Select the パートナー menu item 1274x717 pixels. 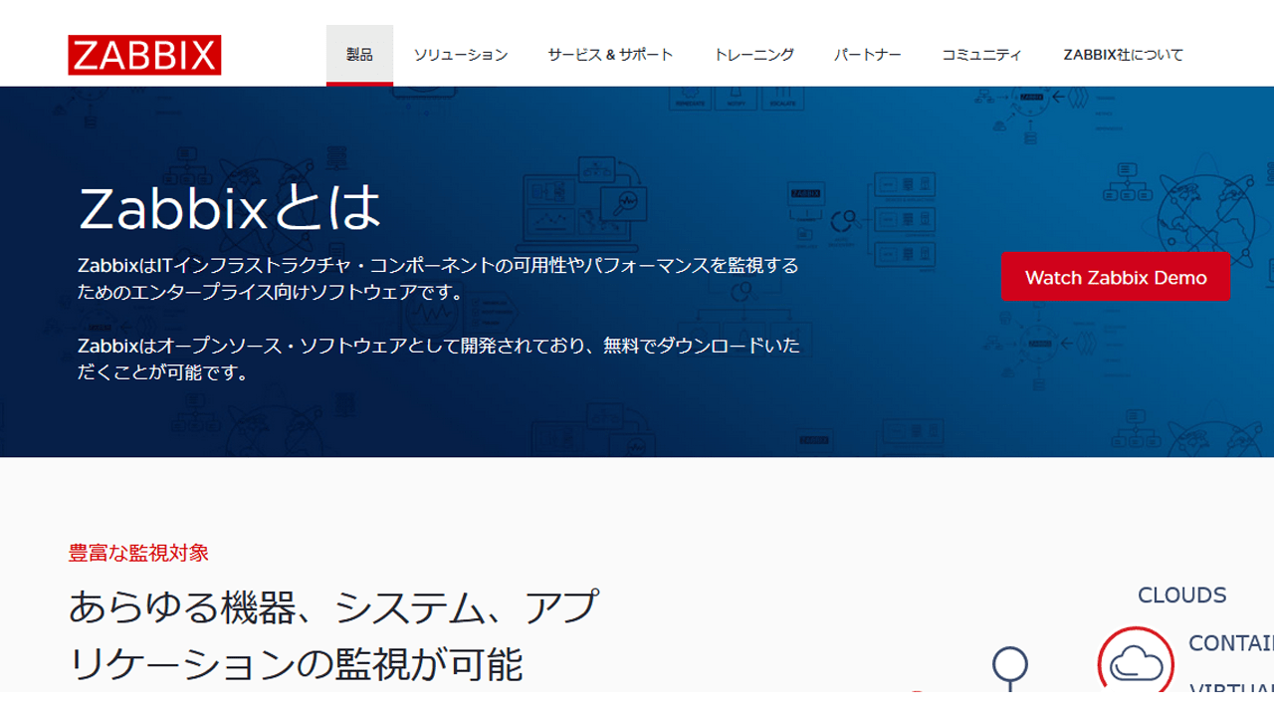867,55
